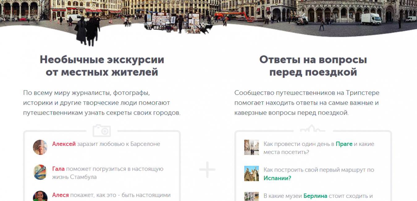
Task: Click the plus icon between the two boxes
Action: tap(207, 169)
